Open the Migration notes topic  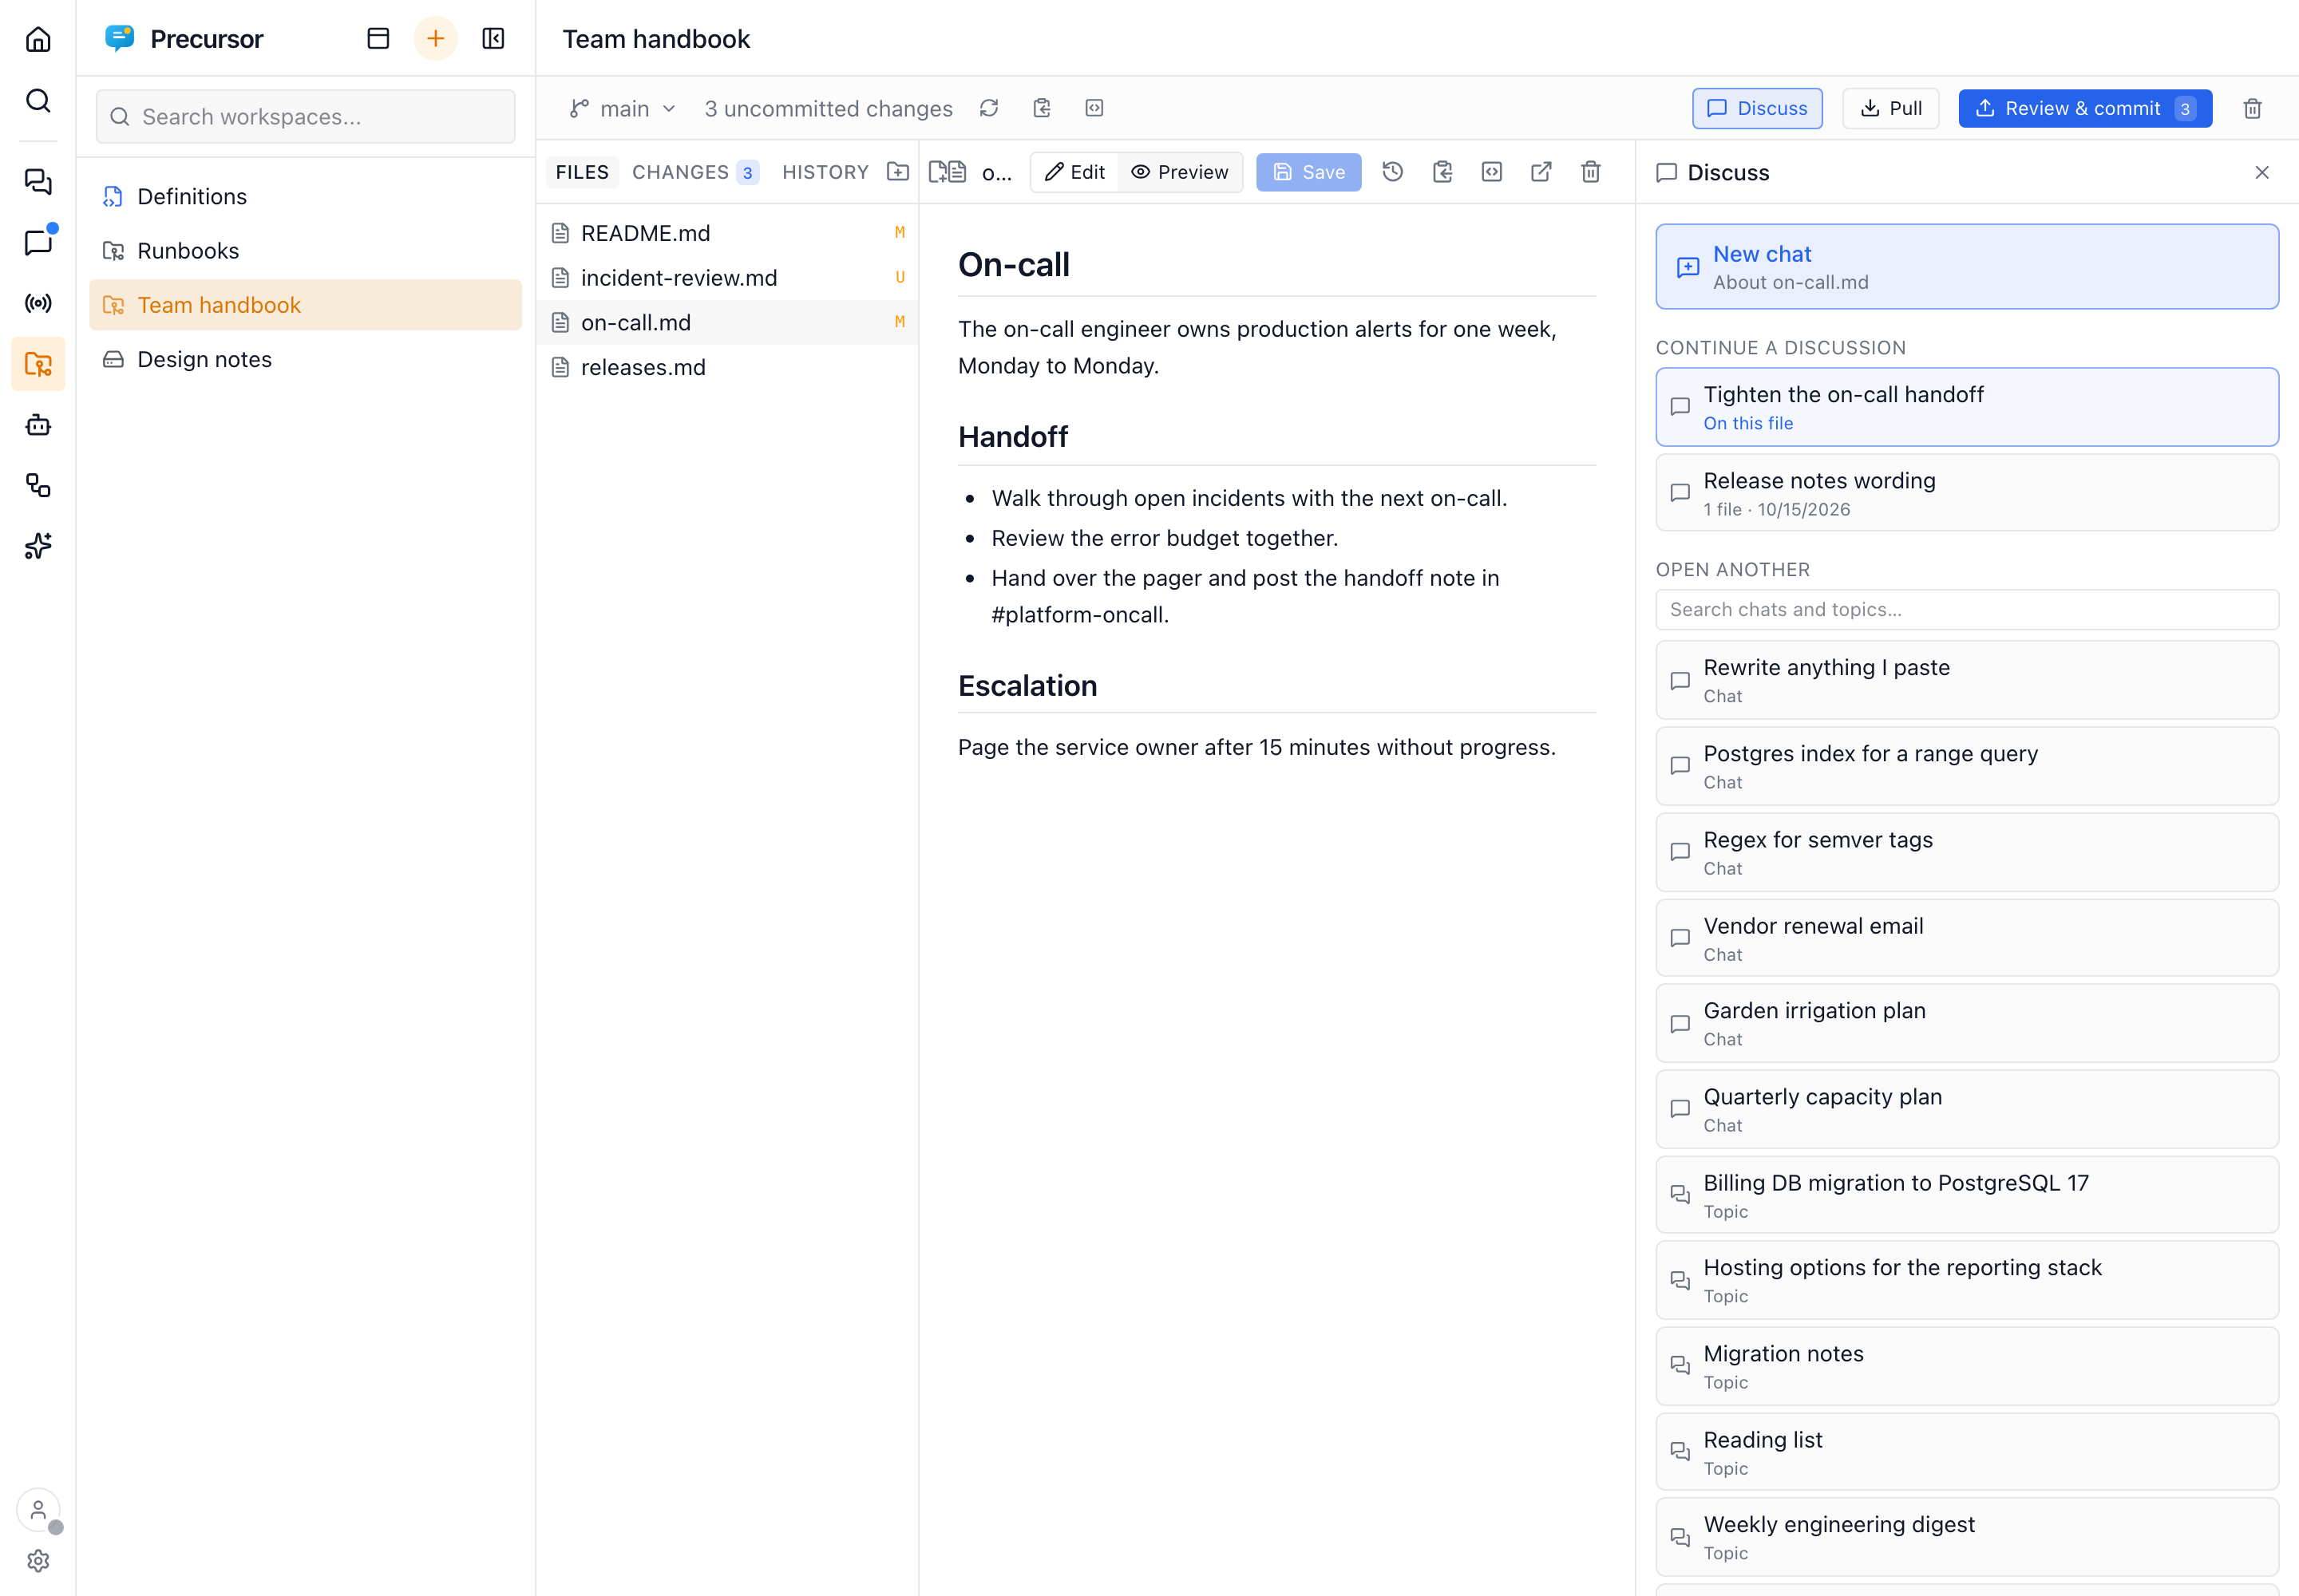coord(1967,1366)
